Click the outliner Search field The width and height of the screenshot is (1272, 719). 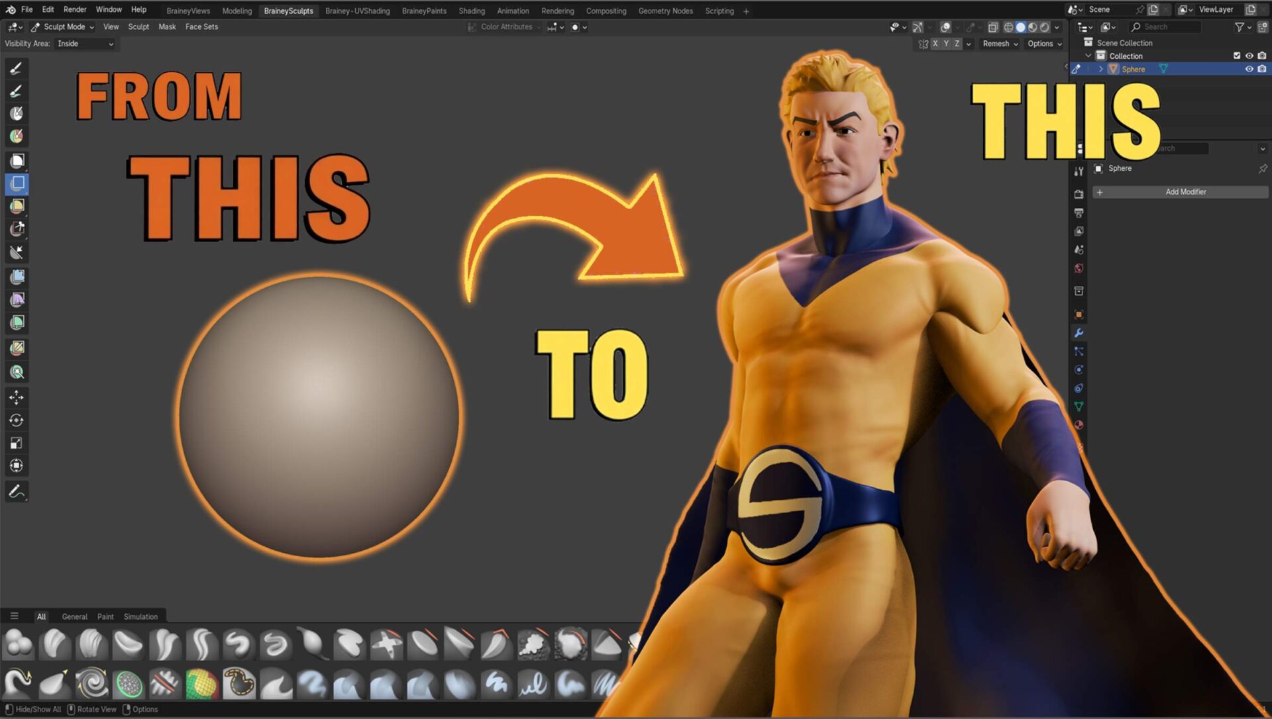click(1163, 26)
